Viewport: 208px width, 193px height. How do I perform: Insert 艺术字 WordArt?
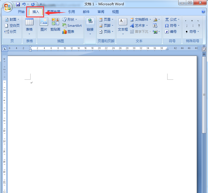click(139, 25)
